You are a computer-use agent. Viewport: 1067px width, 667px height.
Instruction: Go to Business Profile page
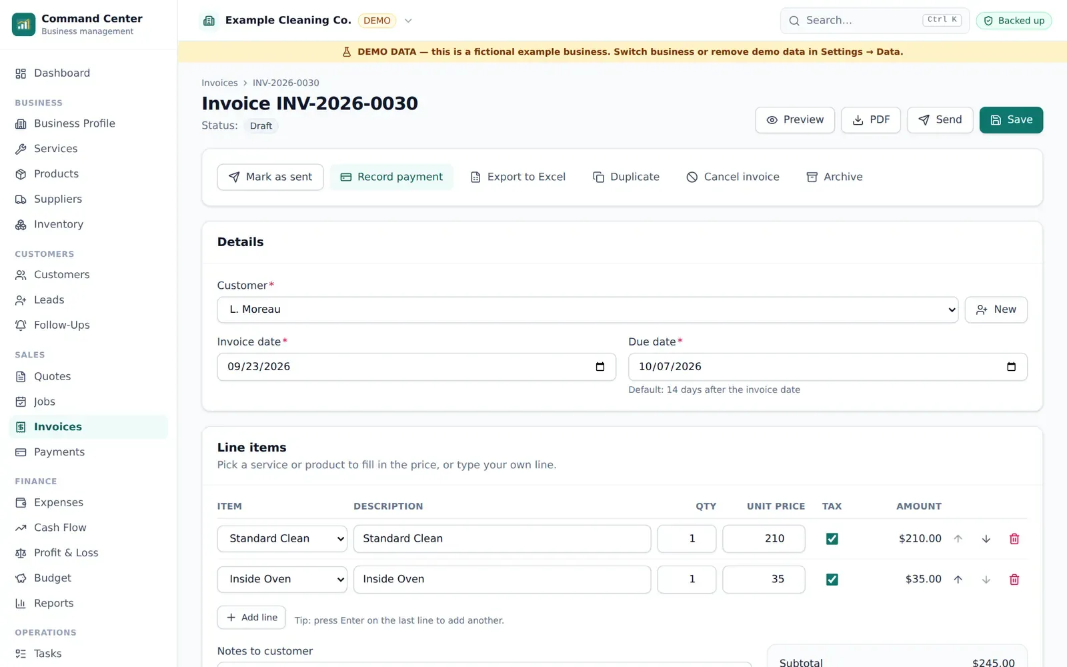88,123
